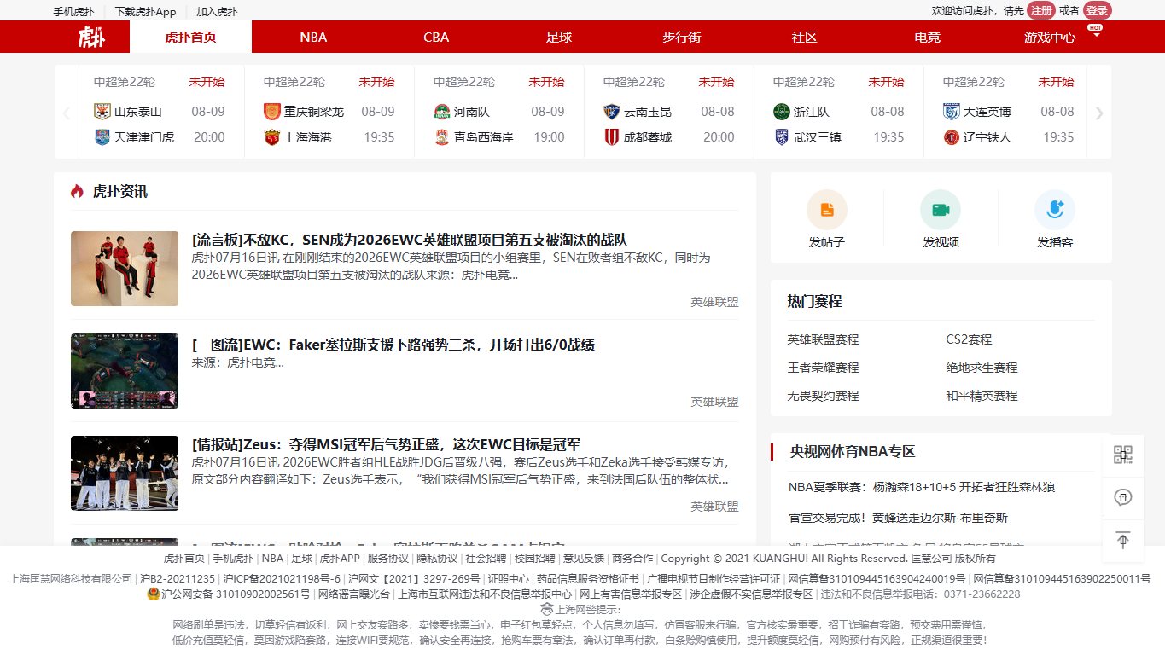Open 游戏中心 navigation menu
This screenshot has height=655, width=1165.
coord(1050,37)
